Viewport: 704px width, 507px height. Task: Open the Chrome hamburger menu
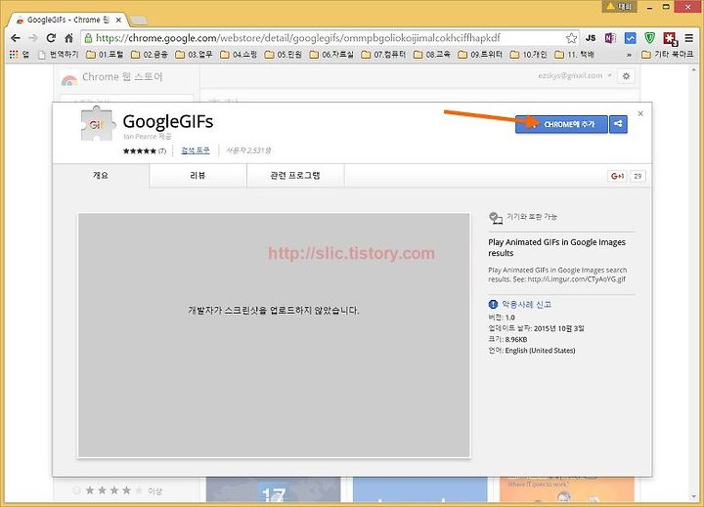coord(689,38)
